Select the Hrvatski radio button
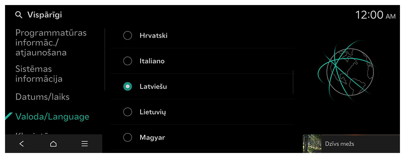 pos(128,36)
